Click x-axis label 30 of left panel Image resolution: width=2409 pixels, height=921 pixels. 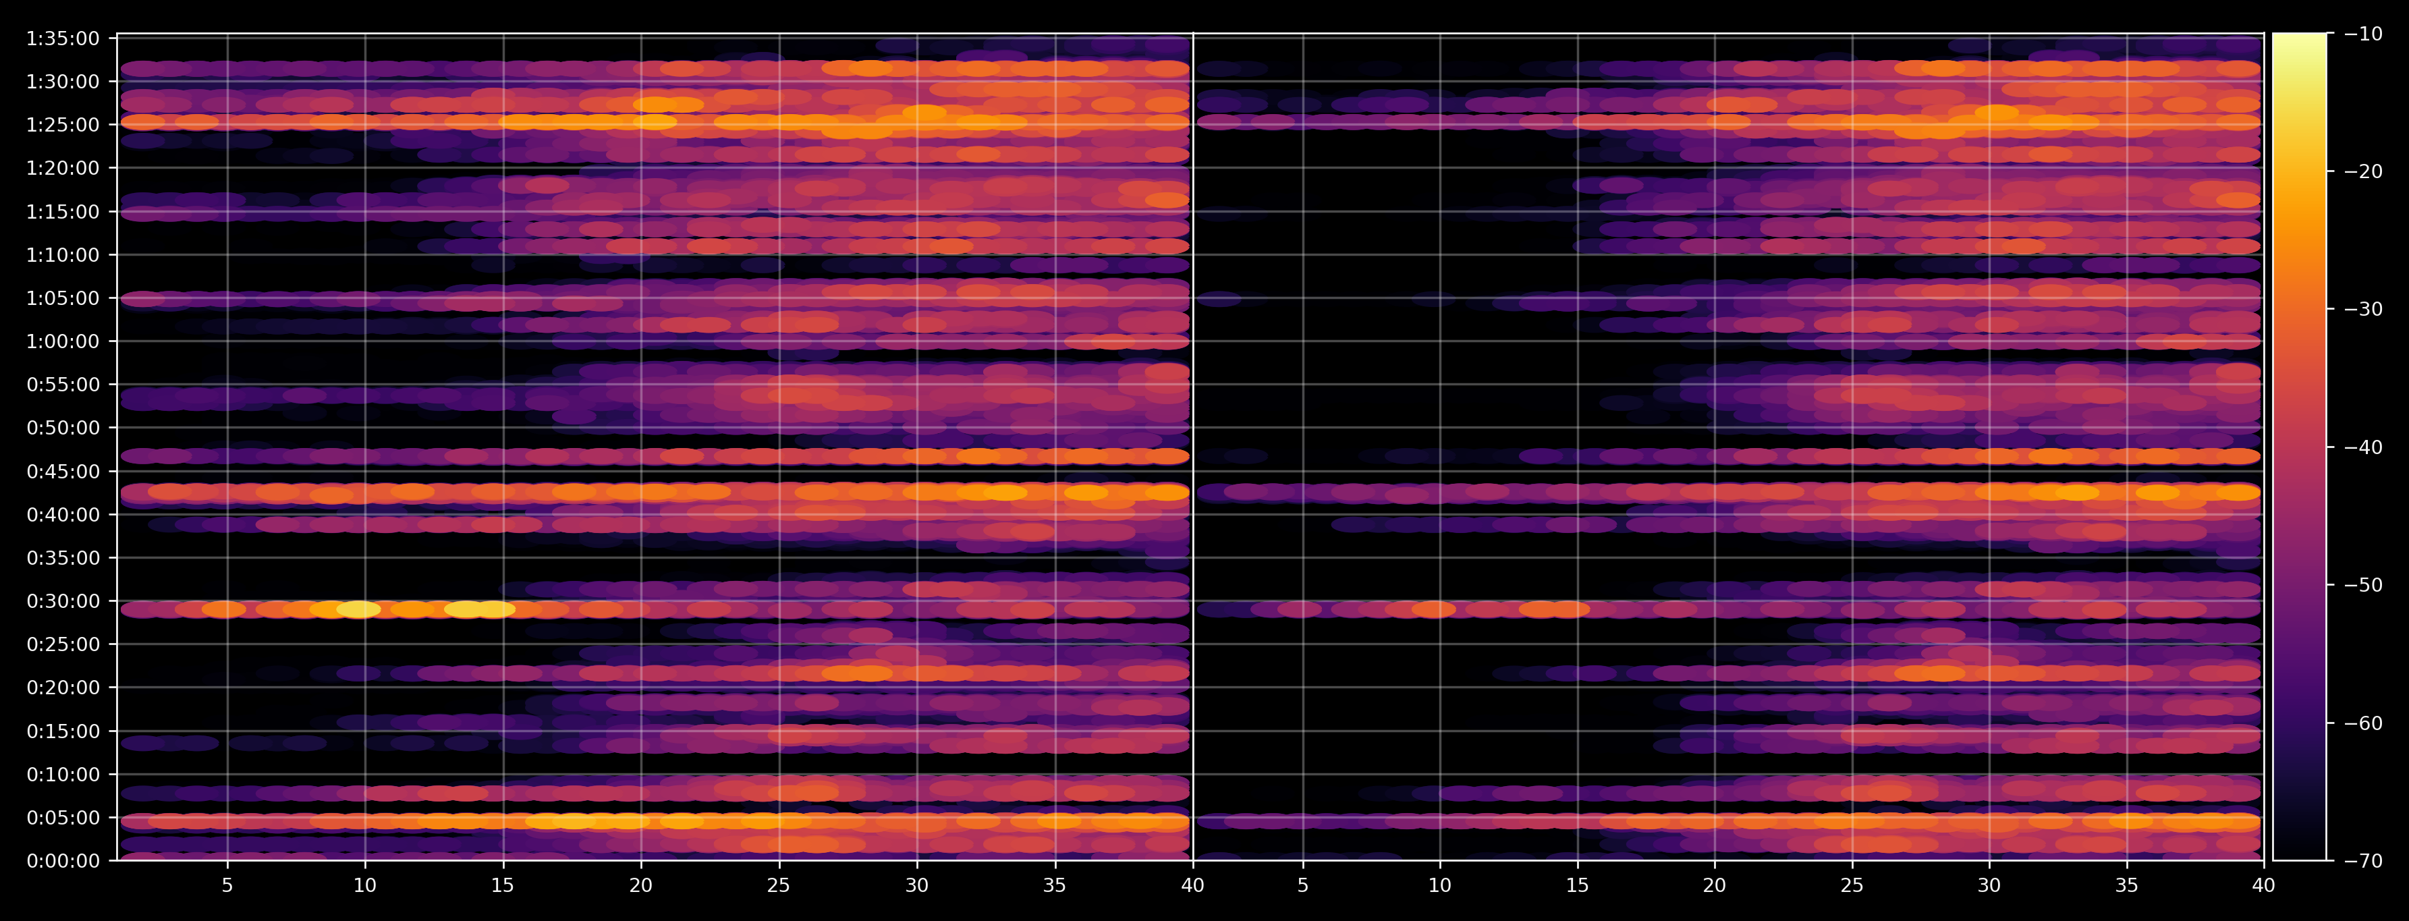[x=916, y=885]
